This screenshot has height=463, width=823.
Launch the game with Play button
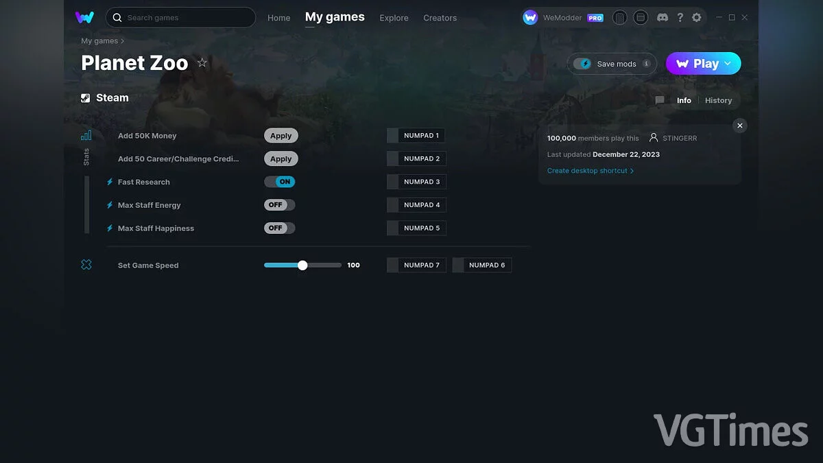point(697,64)
